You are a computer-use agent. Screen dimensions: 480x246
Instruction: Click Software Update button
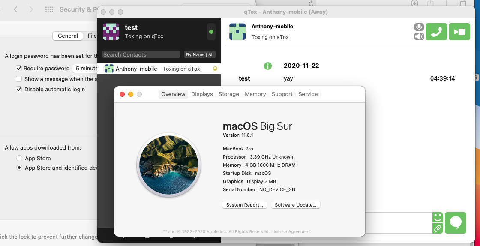click(x=295, y=205)
